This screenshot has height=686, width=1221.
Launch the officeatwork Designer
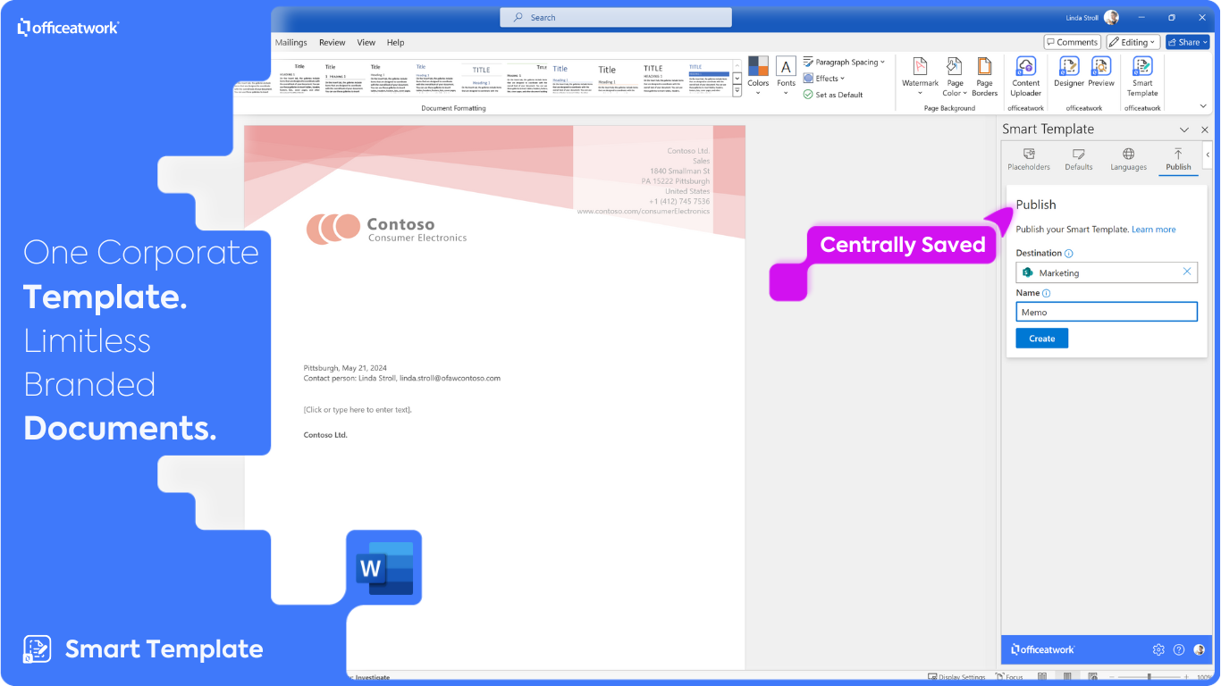click(x=1069, y=72)
